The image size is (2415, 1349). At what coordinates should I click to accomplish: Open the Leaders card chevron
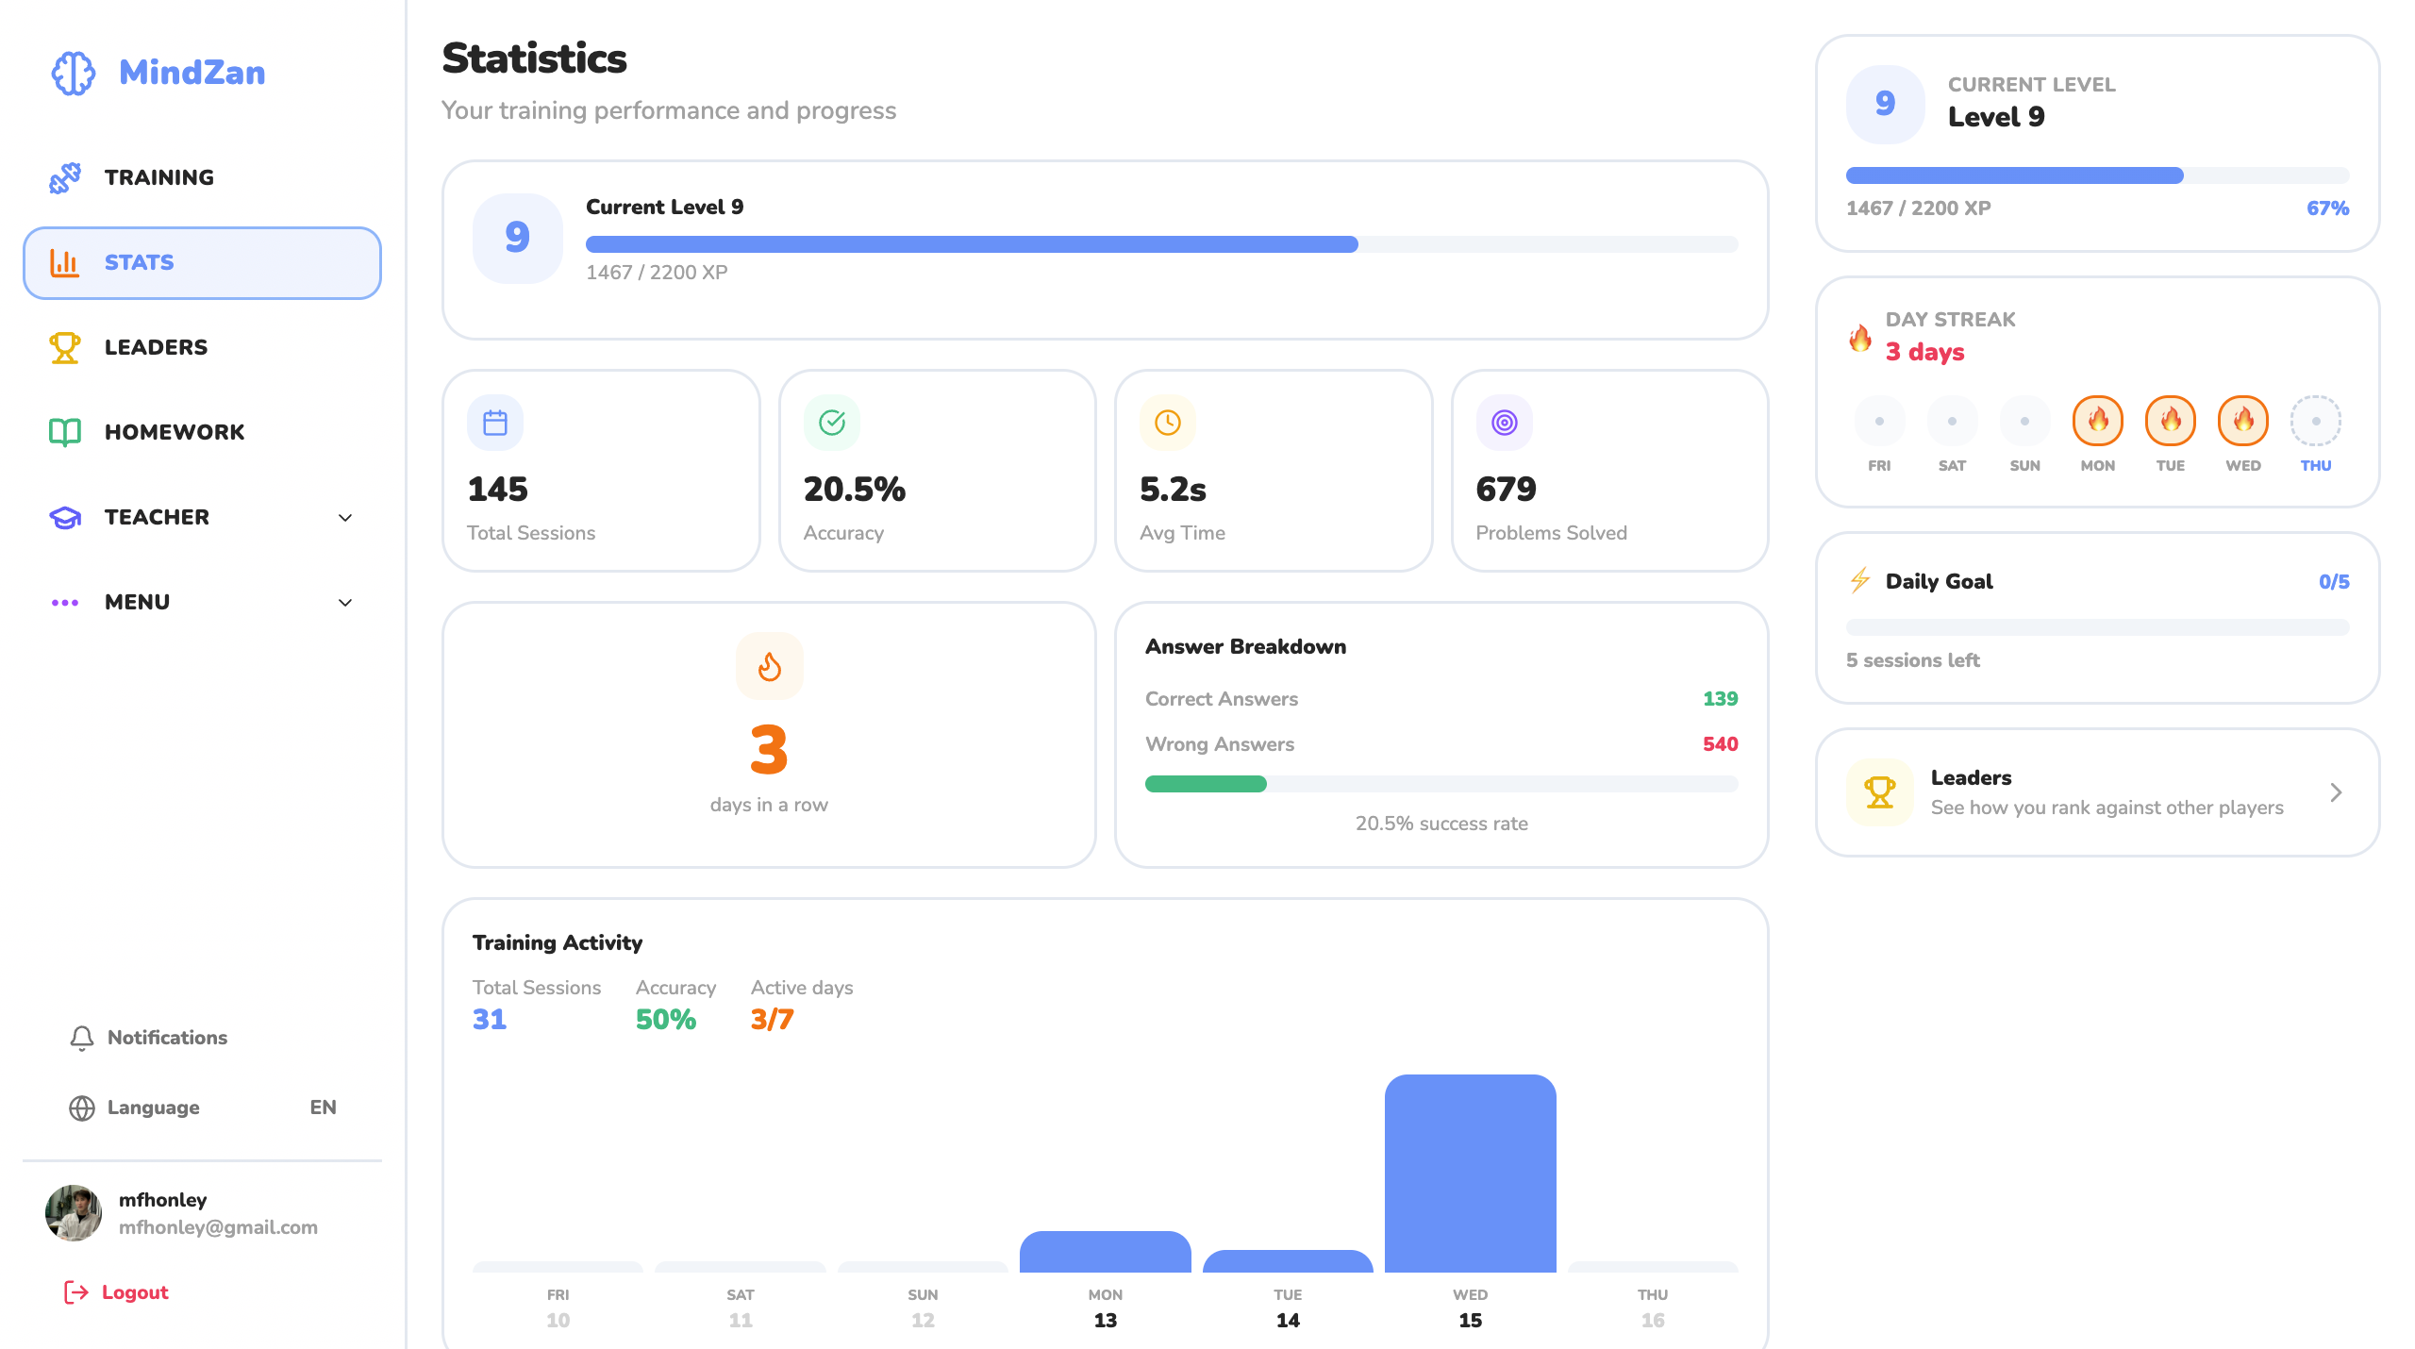[2337, 792]
